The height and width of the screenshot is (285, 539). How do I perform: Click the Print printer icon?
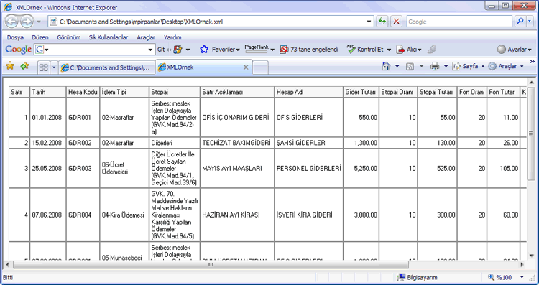point(435,66)
